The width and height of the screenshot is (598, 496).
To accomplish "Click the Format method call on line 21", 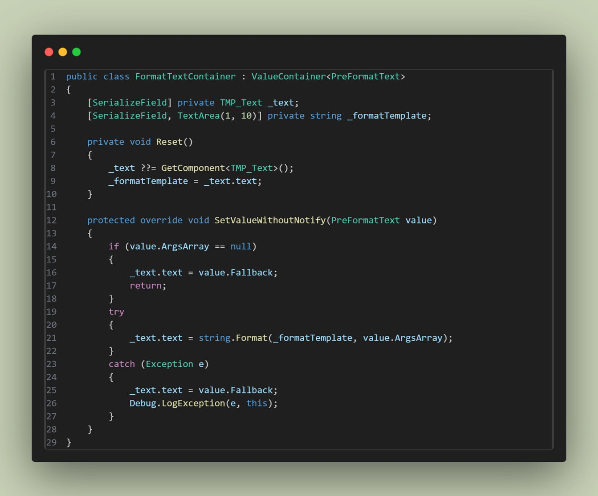I will tap(251, 338).
